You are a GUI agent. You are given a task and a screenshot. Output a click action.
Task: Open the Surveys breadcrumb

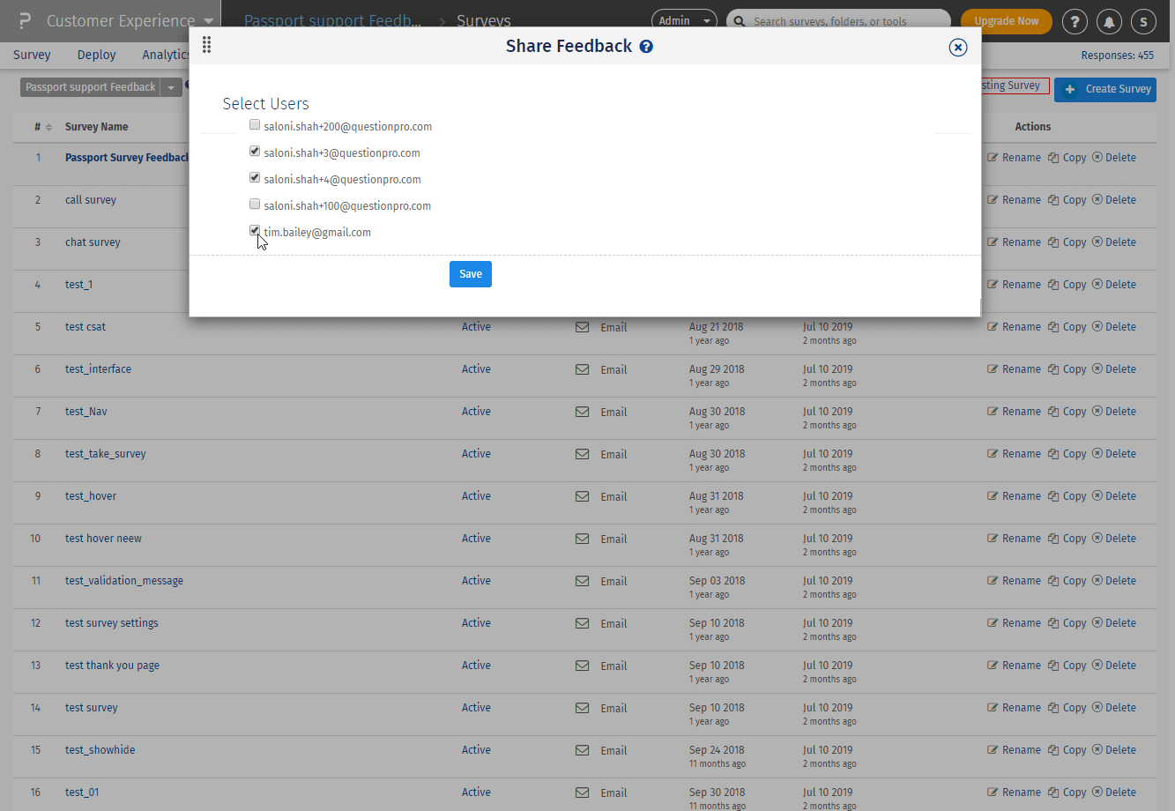483,21
